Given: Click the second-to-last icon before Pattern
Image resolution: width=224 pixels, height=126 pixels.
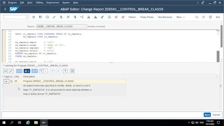Looking at the screenshot, I should [x=116, y=17].
